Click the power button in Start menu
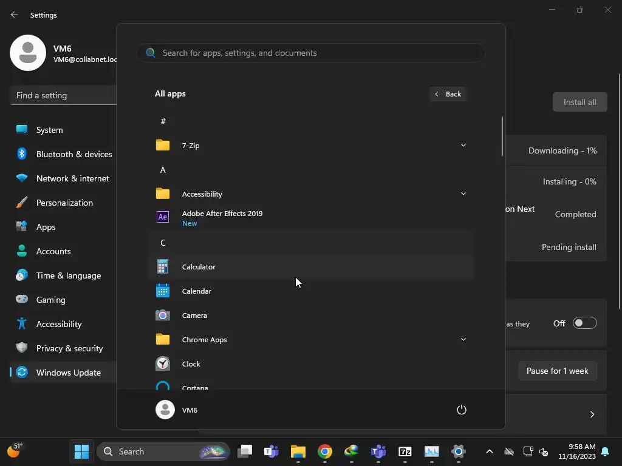622x466 pixels. coord(462,410)
